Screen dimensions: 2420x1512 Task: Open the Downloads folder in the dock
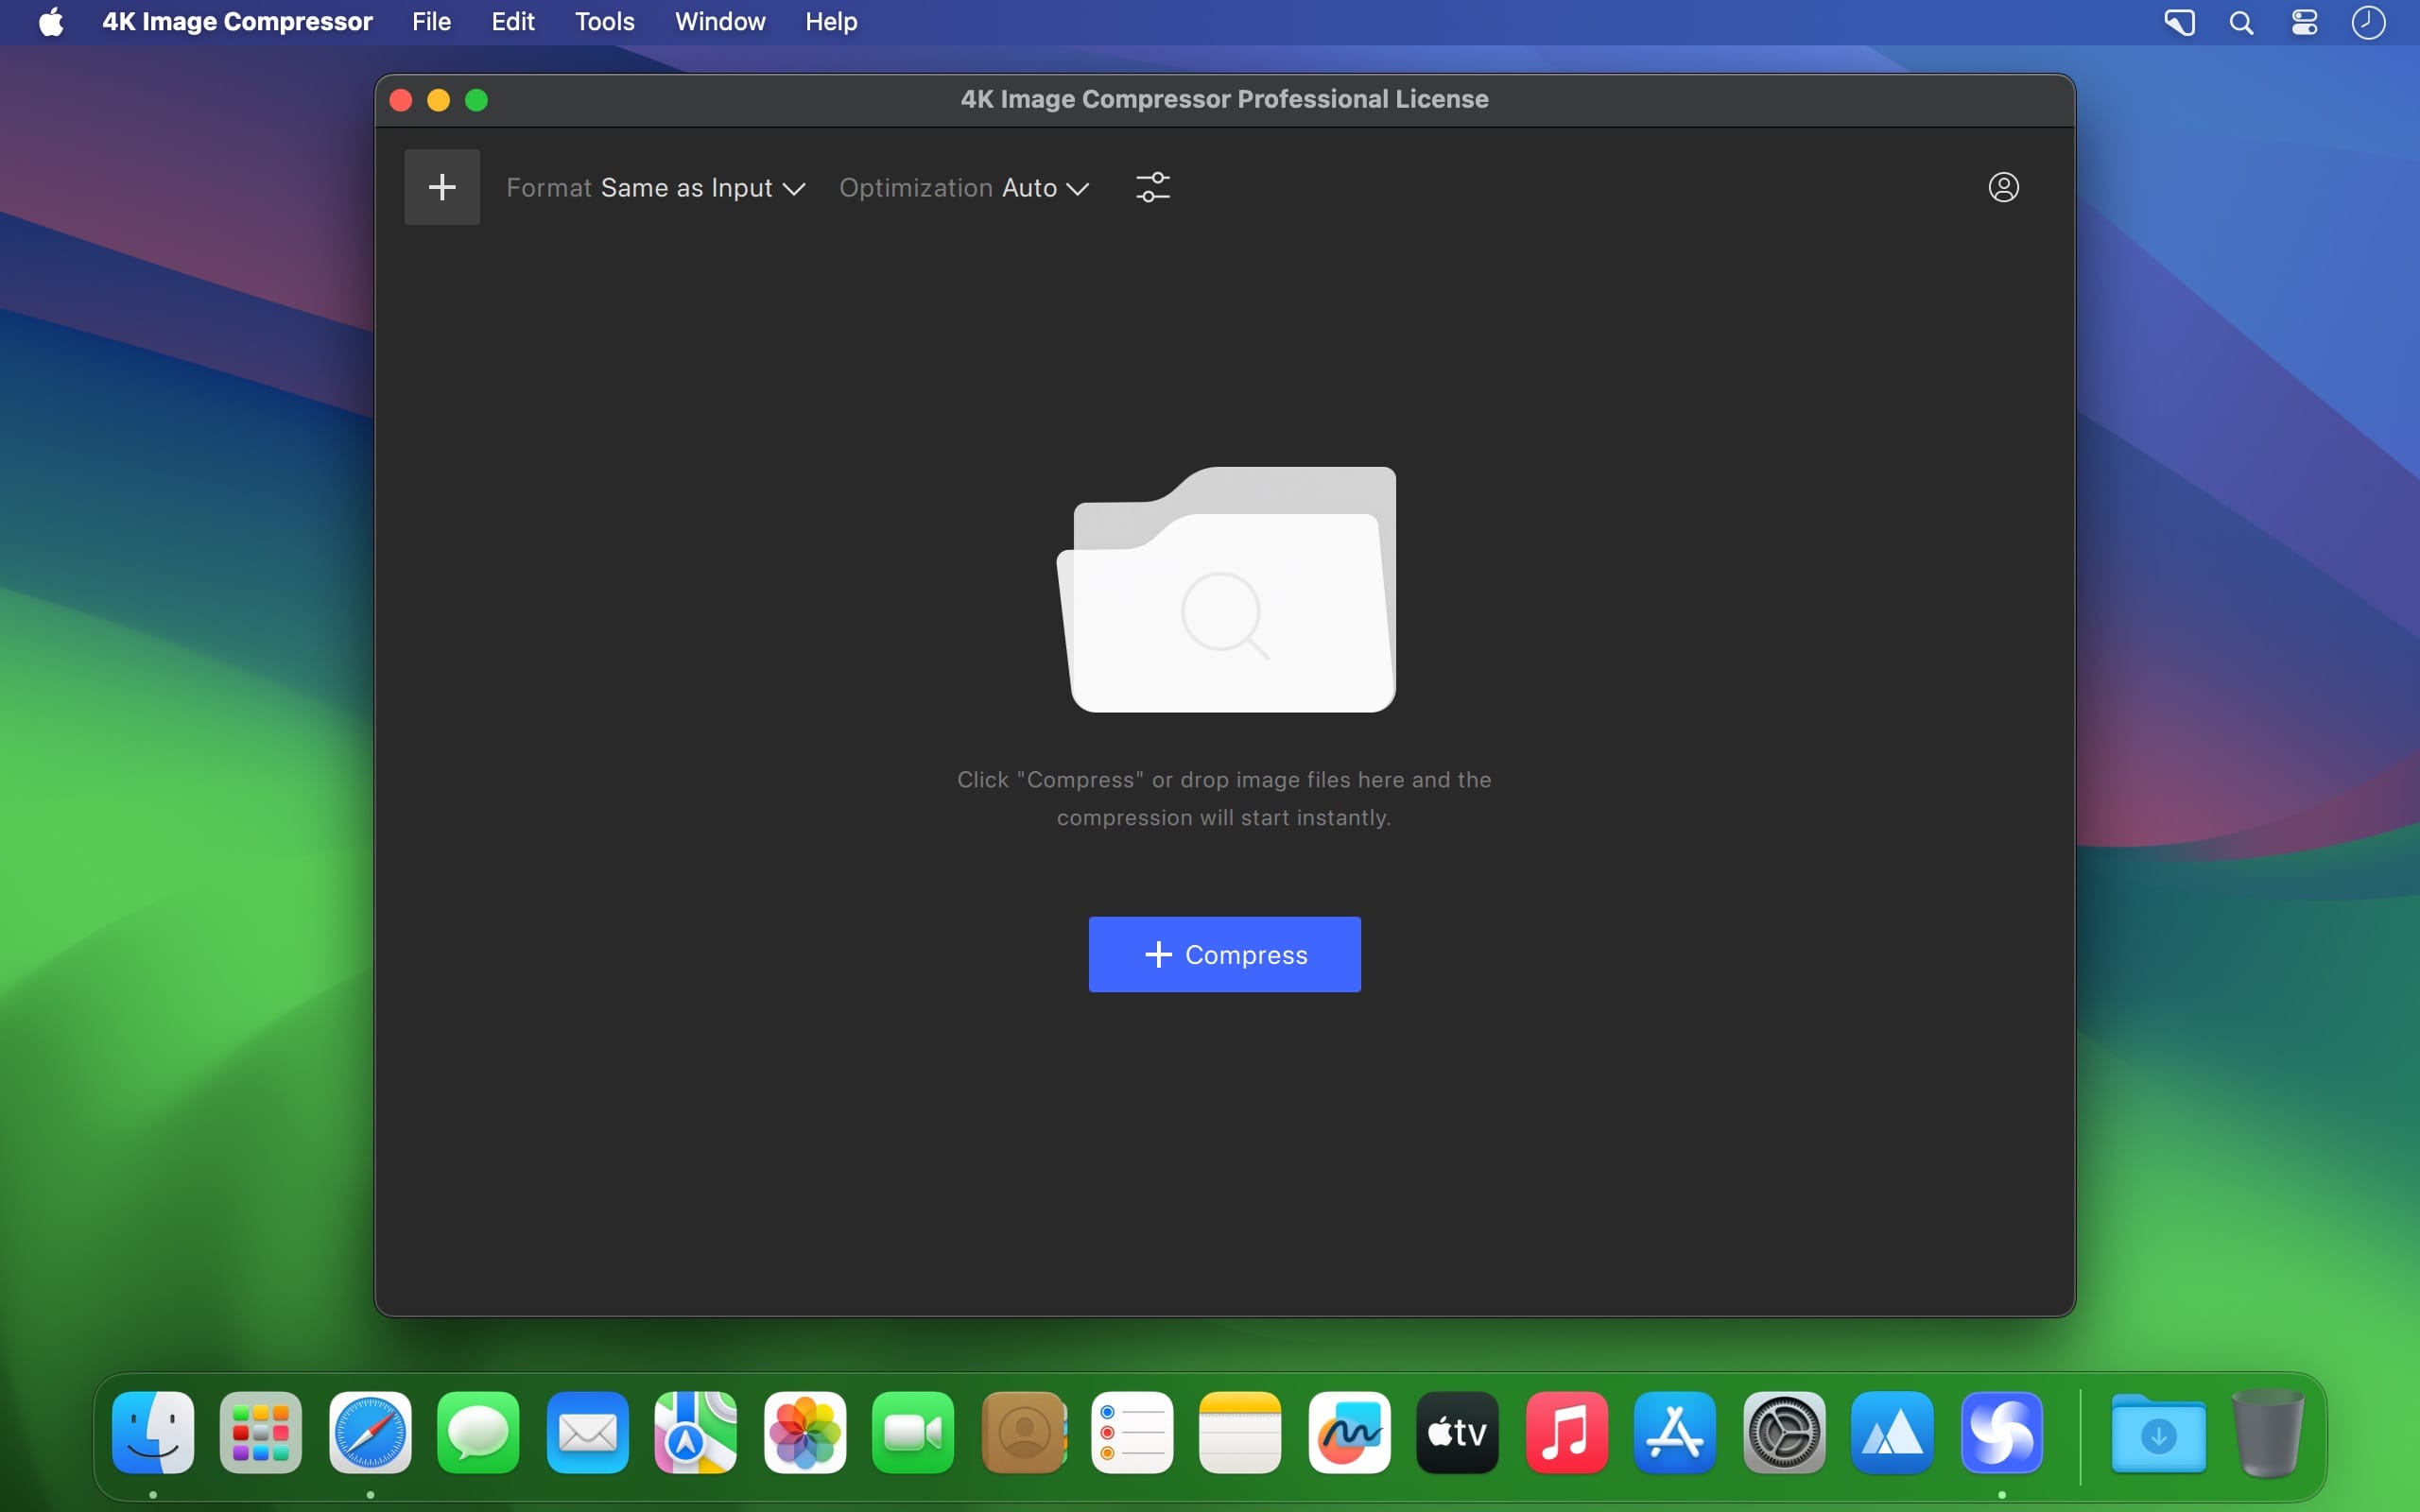coord(2158,1432)
